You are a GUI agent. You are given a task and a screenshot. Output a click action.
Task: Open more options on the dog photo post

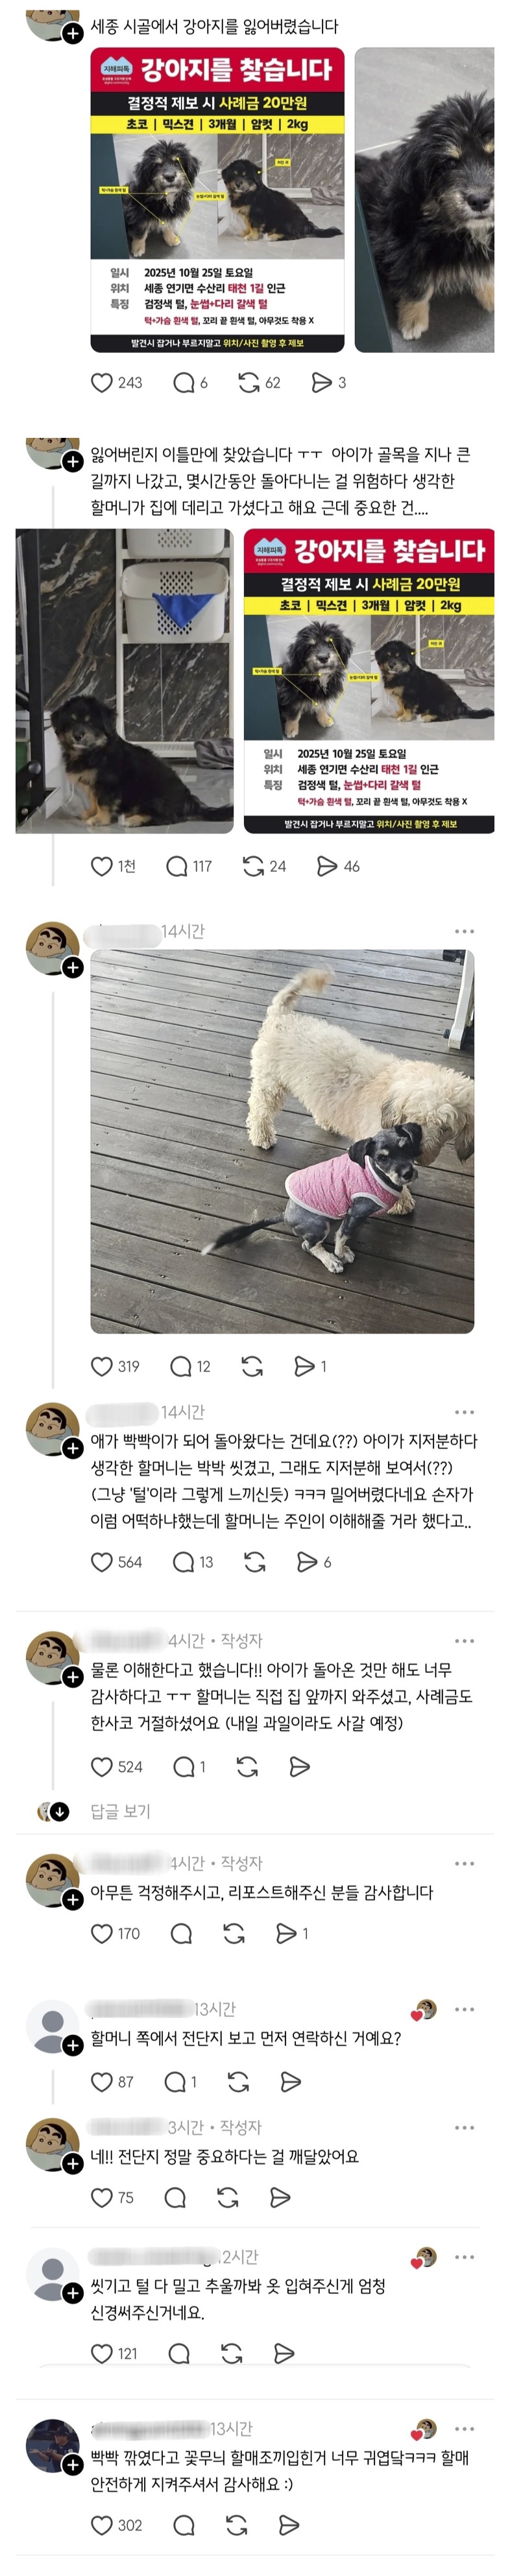point(464,931)
